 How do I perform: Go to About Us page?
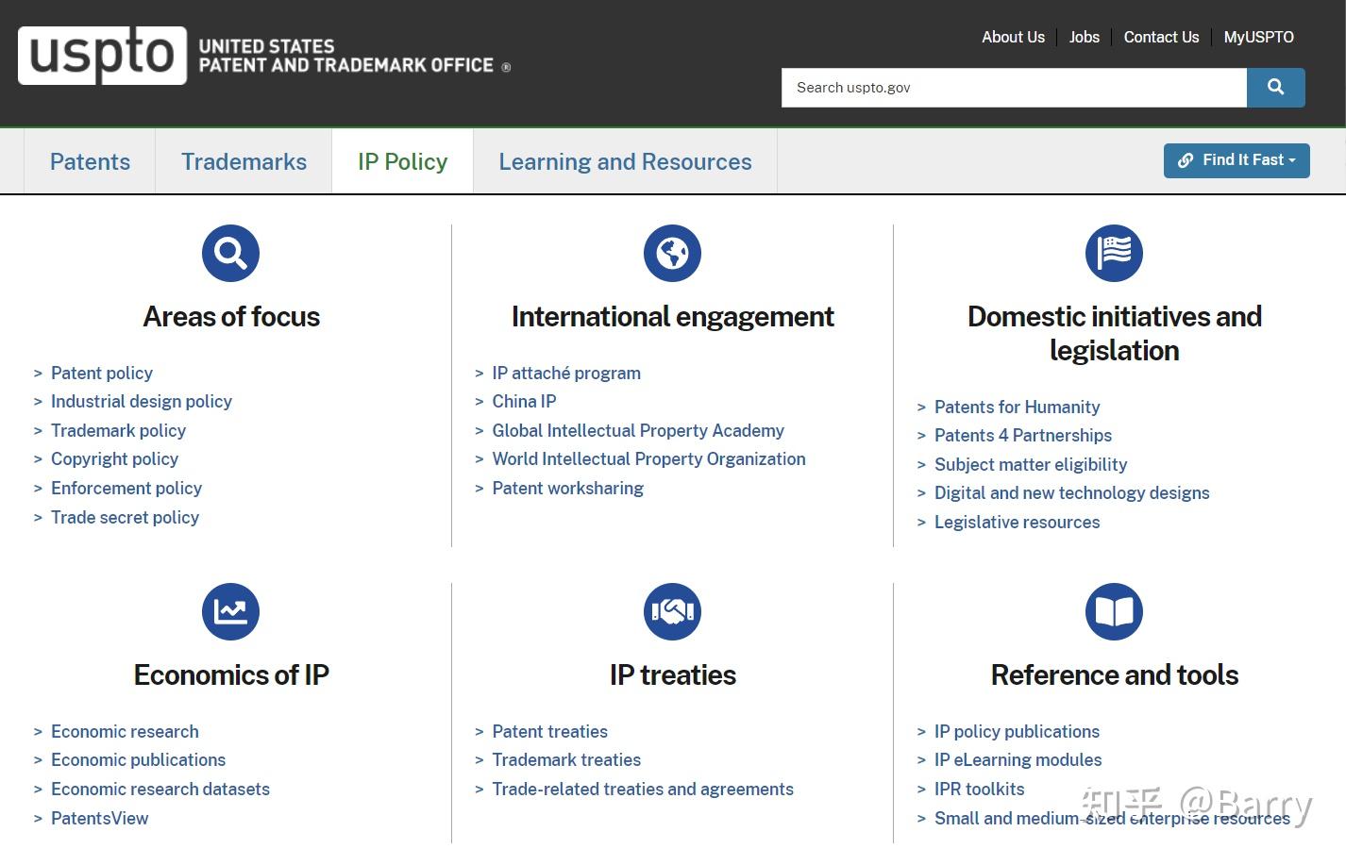point(1013,37)
